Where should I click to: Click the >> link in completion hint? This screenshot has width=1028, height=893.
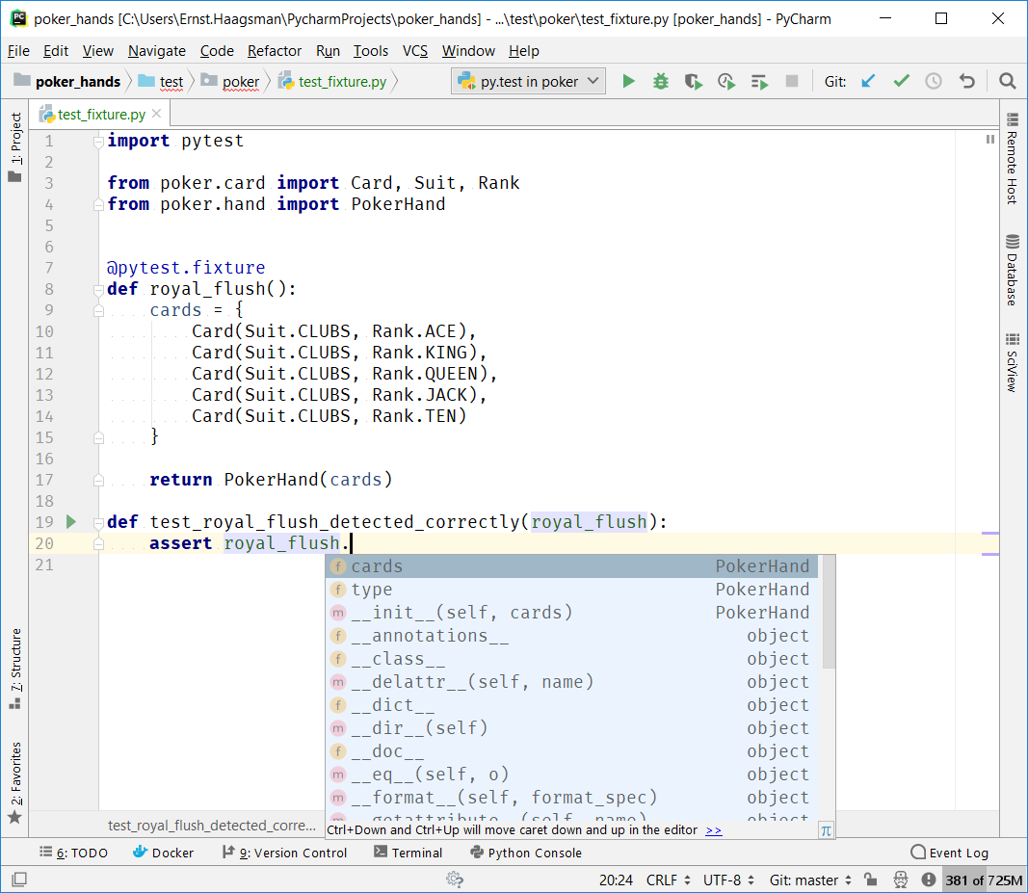tap(713, 830)
